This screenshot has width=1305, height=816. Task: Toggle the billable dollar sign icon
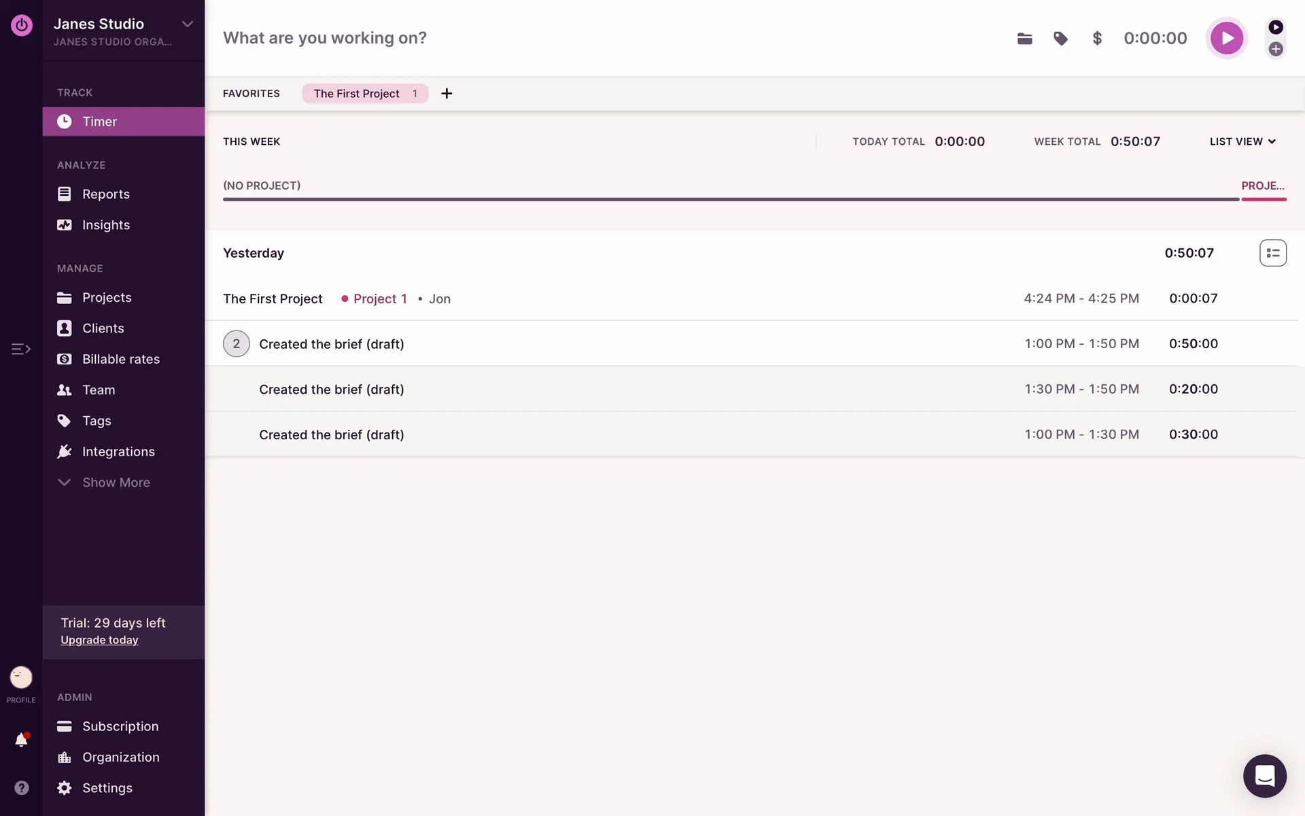click(x=1096, y=39)
